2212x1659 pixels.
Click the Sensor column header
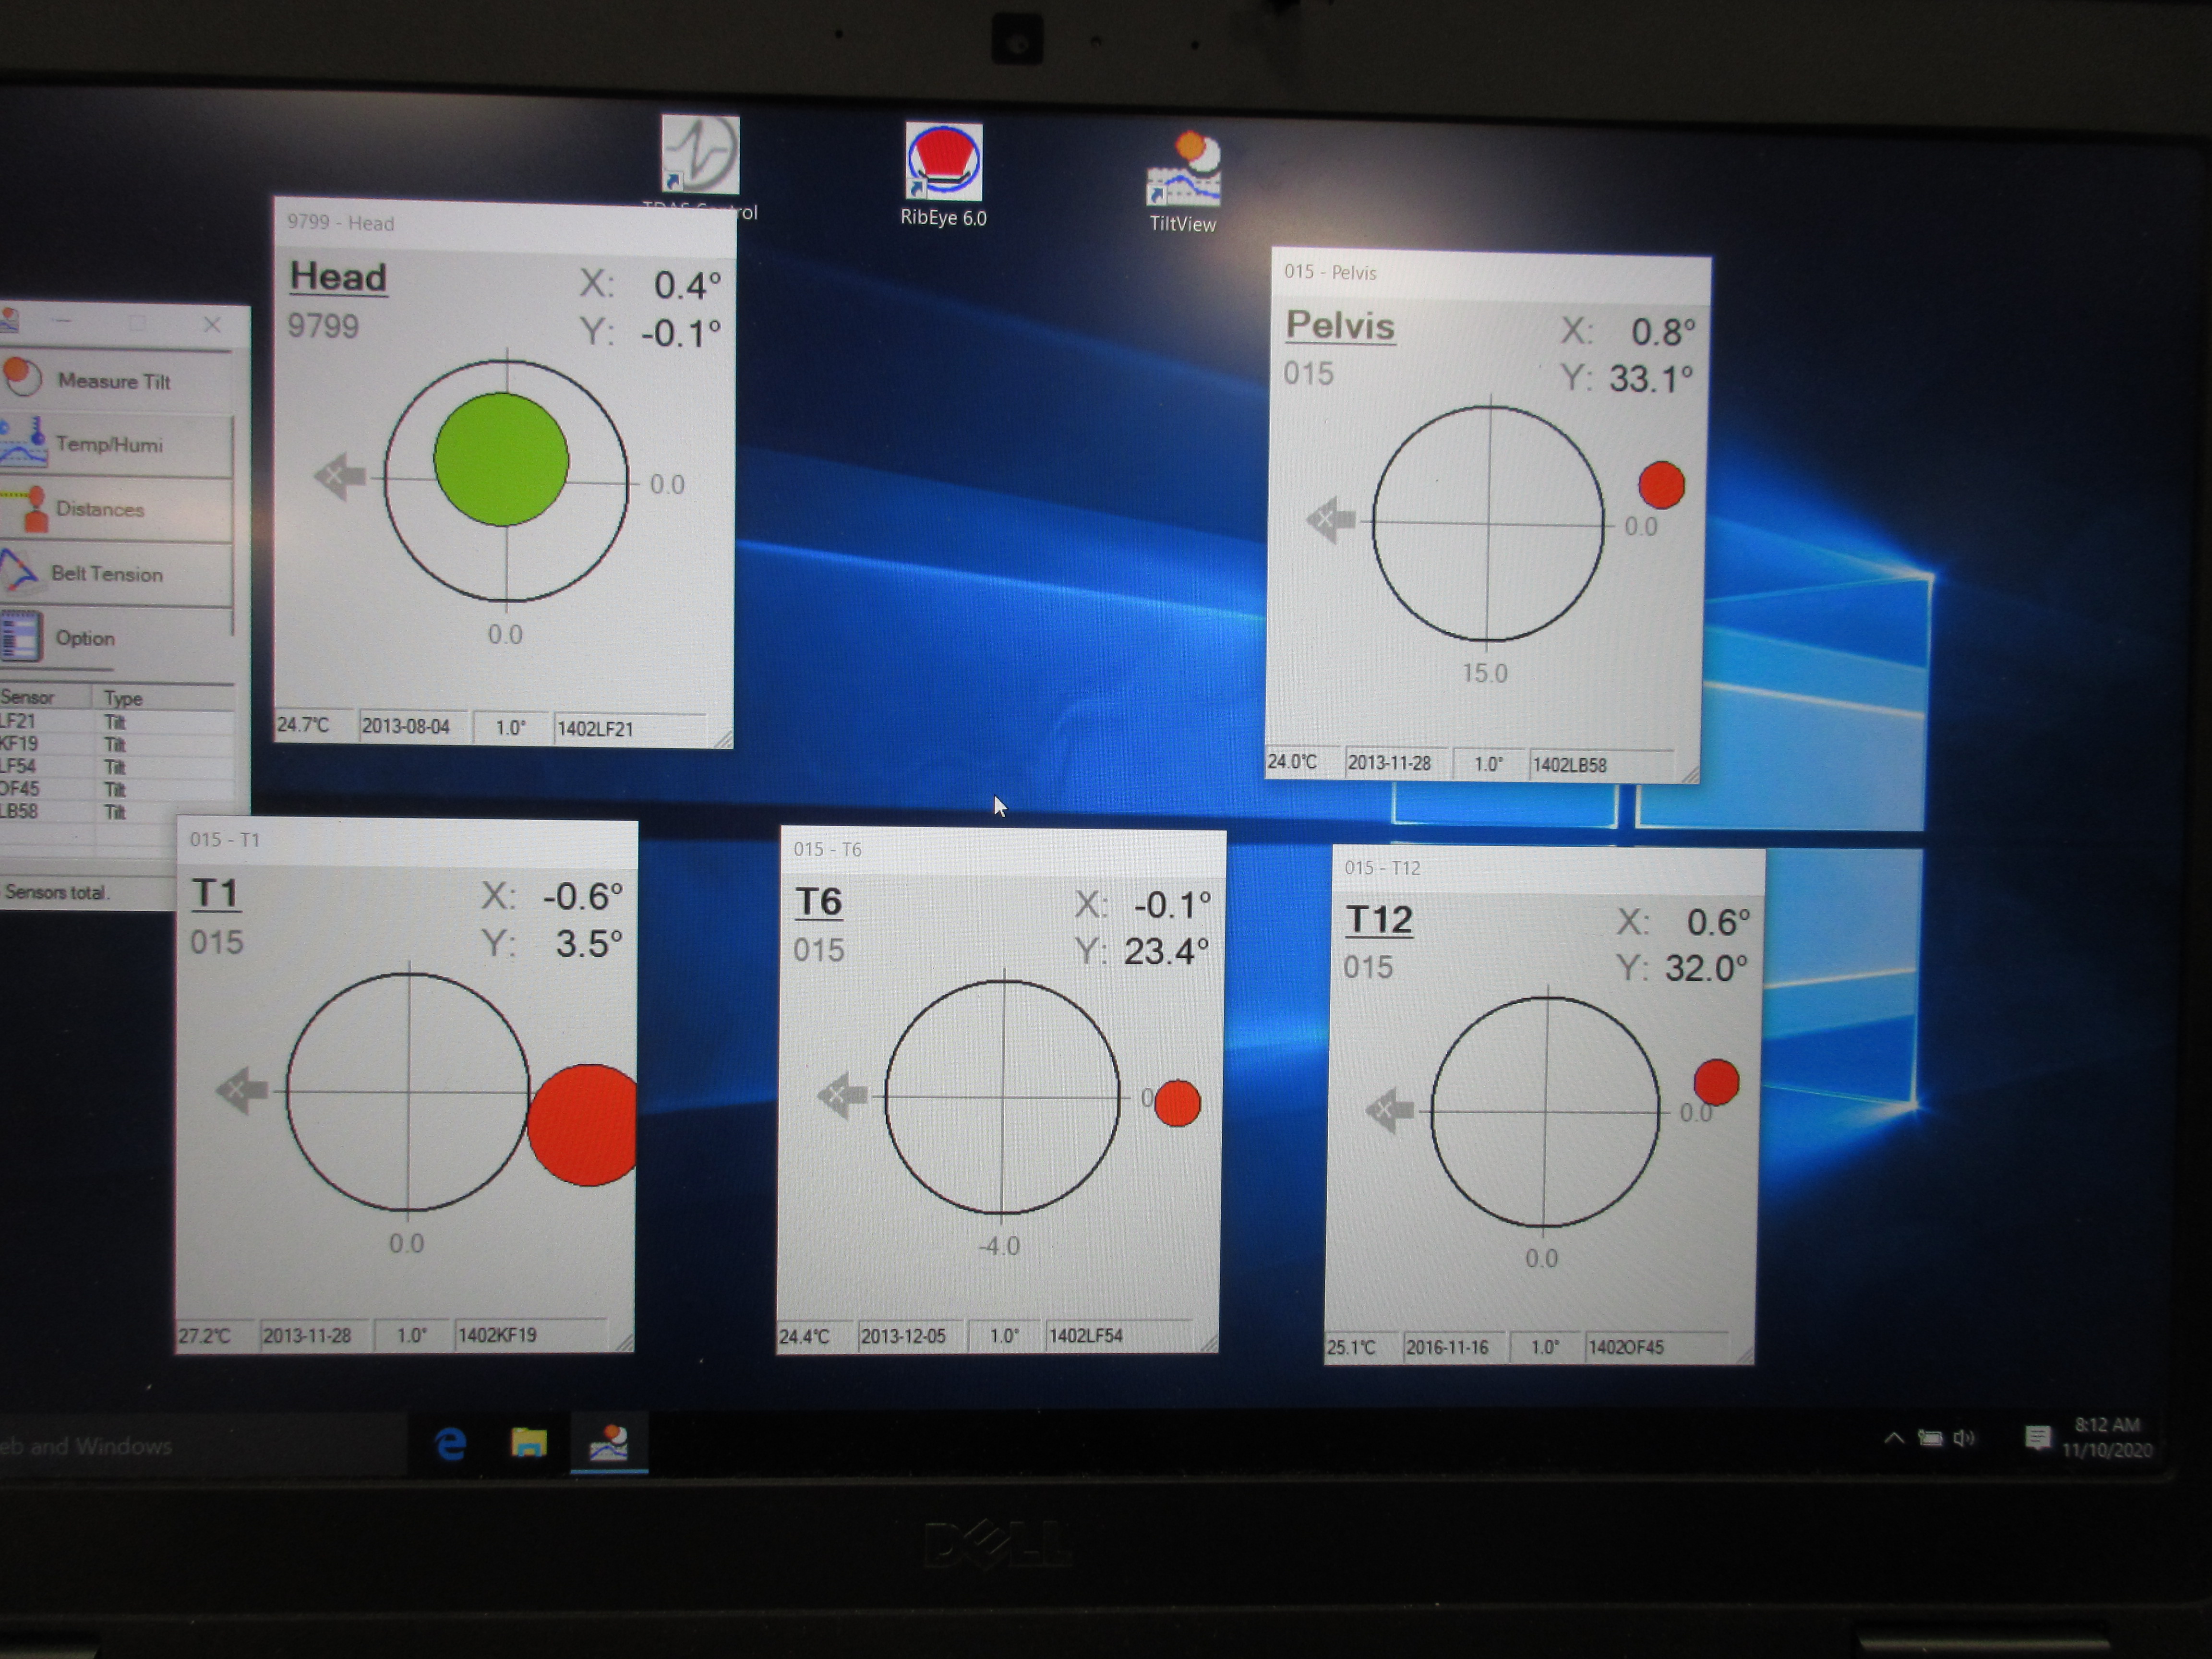pos(46,697)
